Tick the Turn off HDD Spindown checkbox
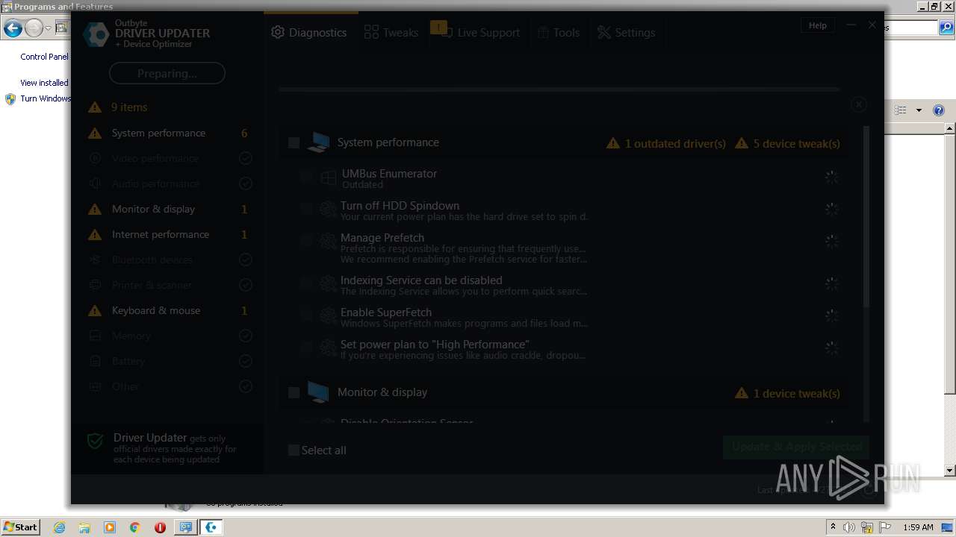 coord(305,209)
